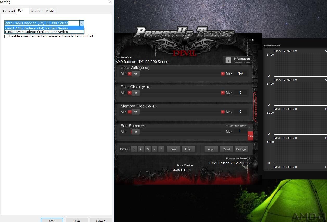Minimize the PowerUp Tuner window
The height and width of the screenshot is (222, 327).
[249, 40]
